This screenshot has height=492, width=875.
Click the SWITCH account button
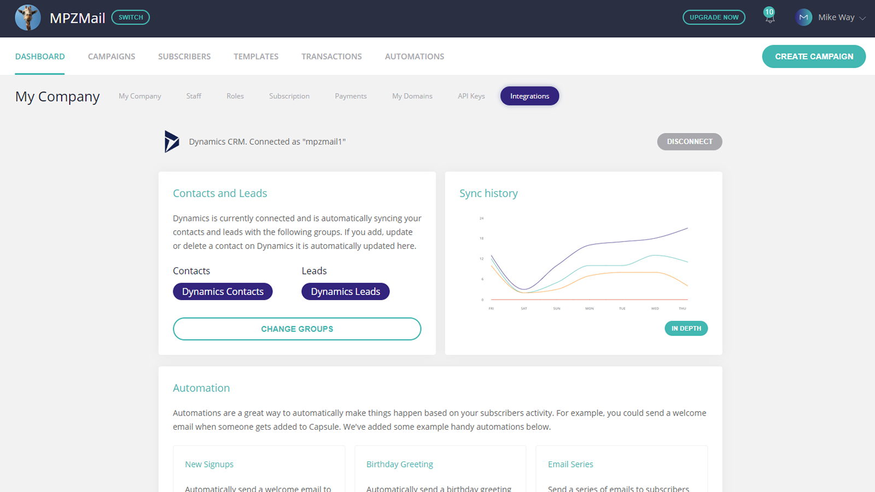[x=131, y=17]
